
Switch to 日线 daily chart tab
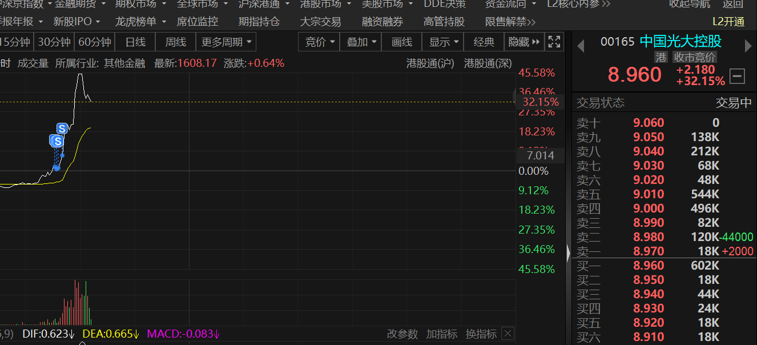[x=135, y=42]
